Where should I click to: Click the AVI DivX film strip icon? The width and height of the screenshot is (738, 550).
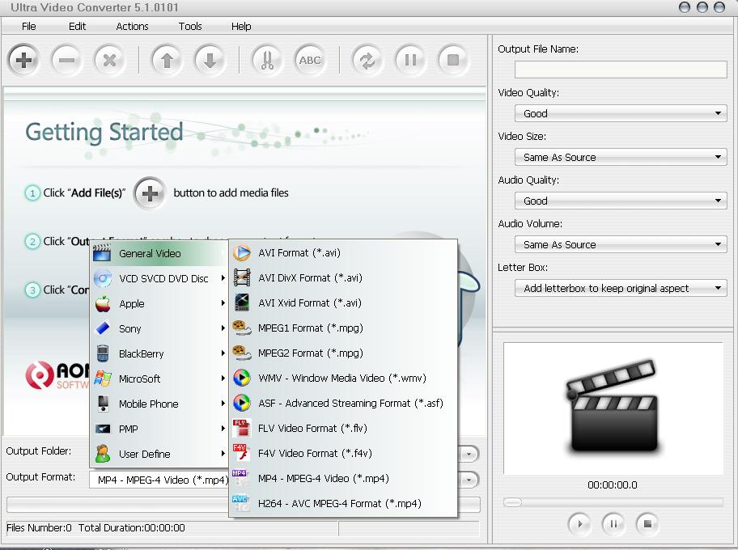242,277
